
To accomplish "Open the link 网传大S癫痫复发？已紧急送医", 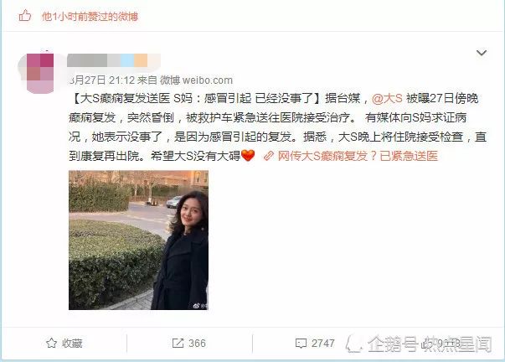I will (358, 156).
